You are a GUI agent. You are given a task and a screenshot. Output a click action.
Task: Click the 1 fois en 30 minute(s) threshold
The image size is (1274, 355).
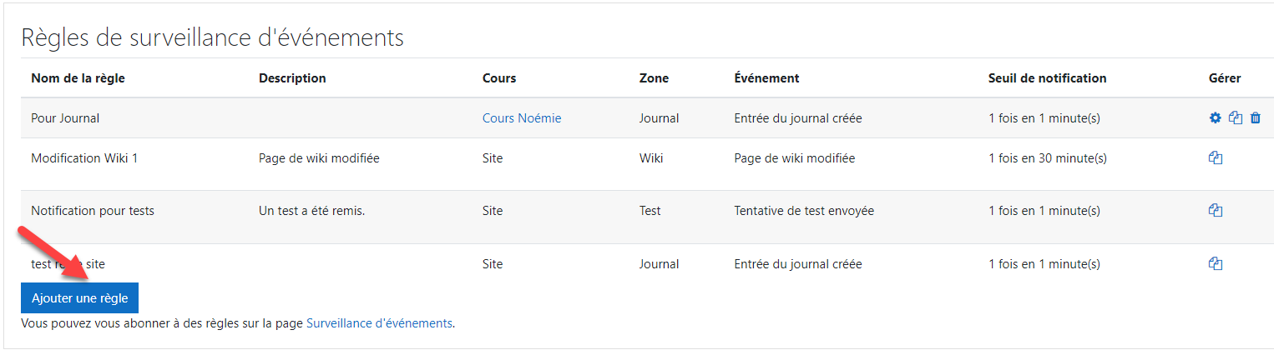[1048, 158]
